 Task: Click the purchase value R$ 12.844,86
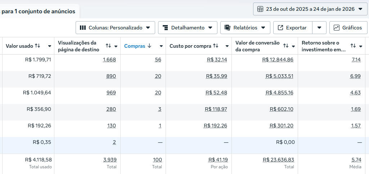point(278,60)
